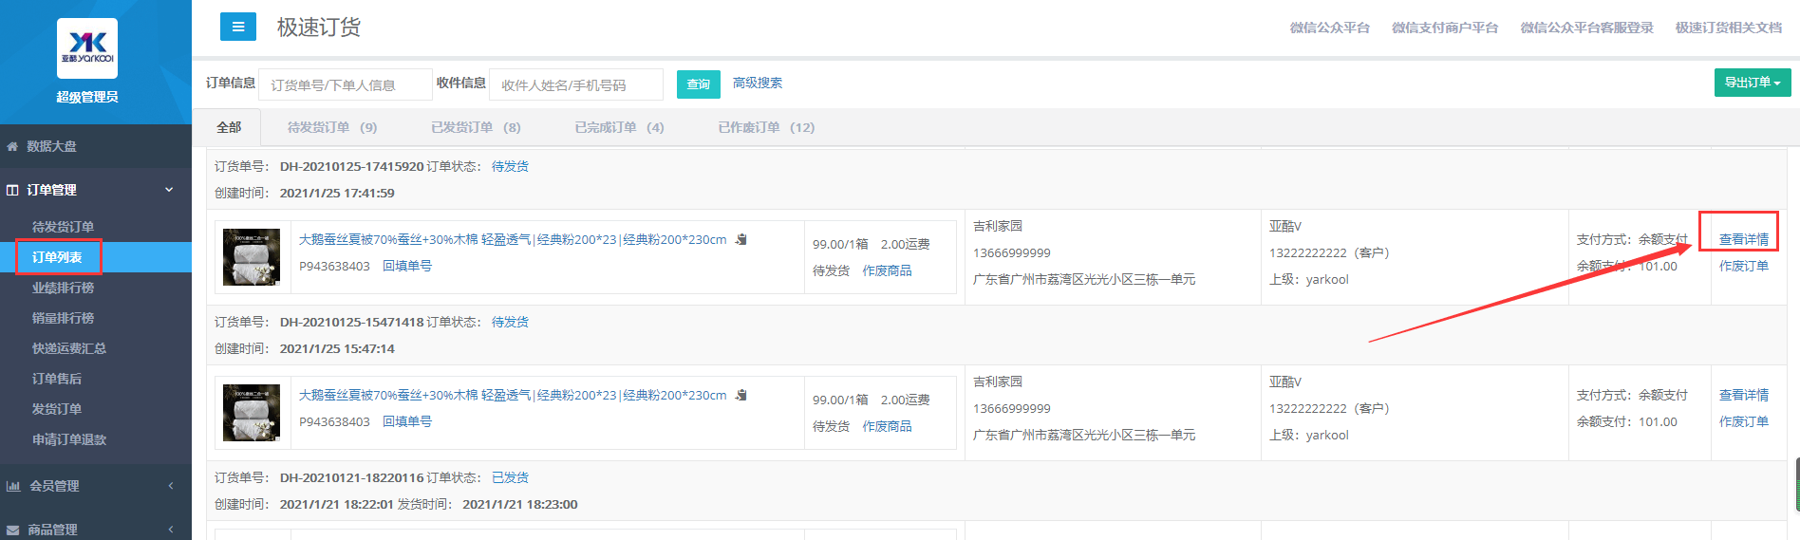Focus the 订货单号/下单人信息 input
This screenshot has width=1800, height=540.
pos(346,84)
